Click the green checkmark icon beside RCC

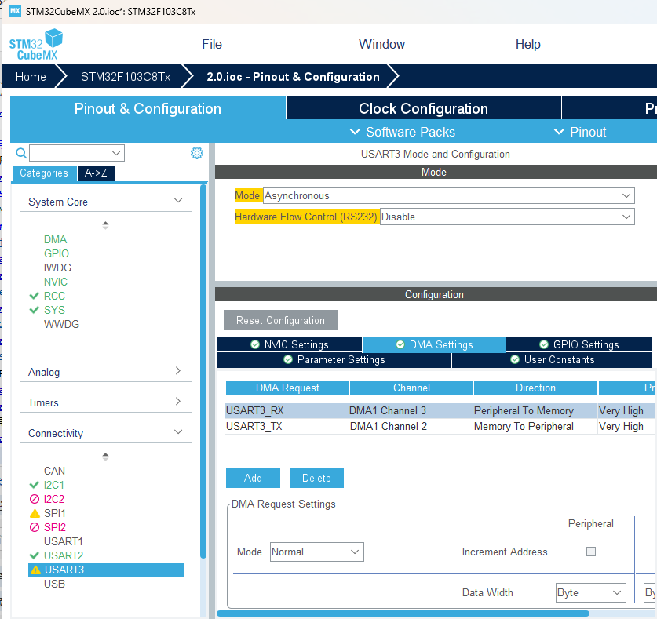[34, 296]
